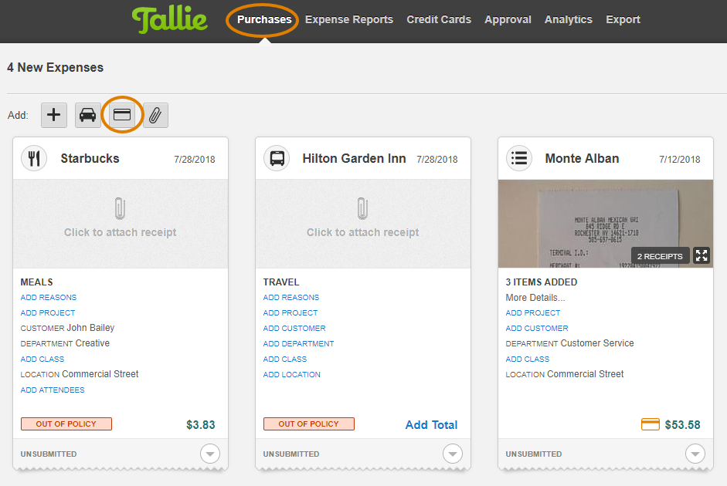Viewport: 727px width, 486px height.
Task: Click Add Class on Monte Alban expense
Action: pyautogui.click(x=527, y=359)
